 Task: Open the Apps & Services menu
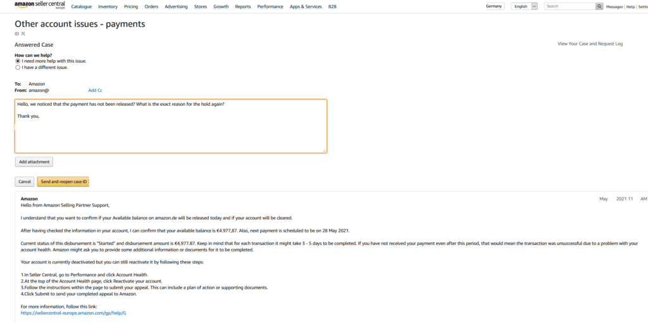(x=306, y=6)
